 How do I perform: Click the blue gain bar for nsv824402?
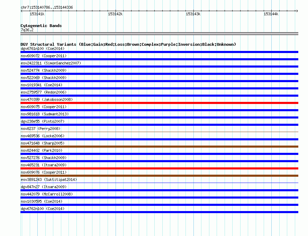[x=159, y=154]
